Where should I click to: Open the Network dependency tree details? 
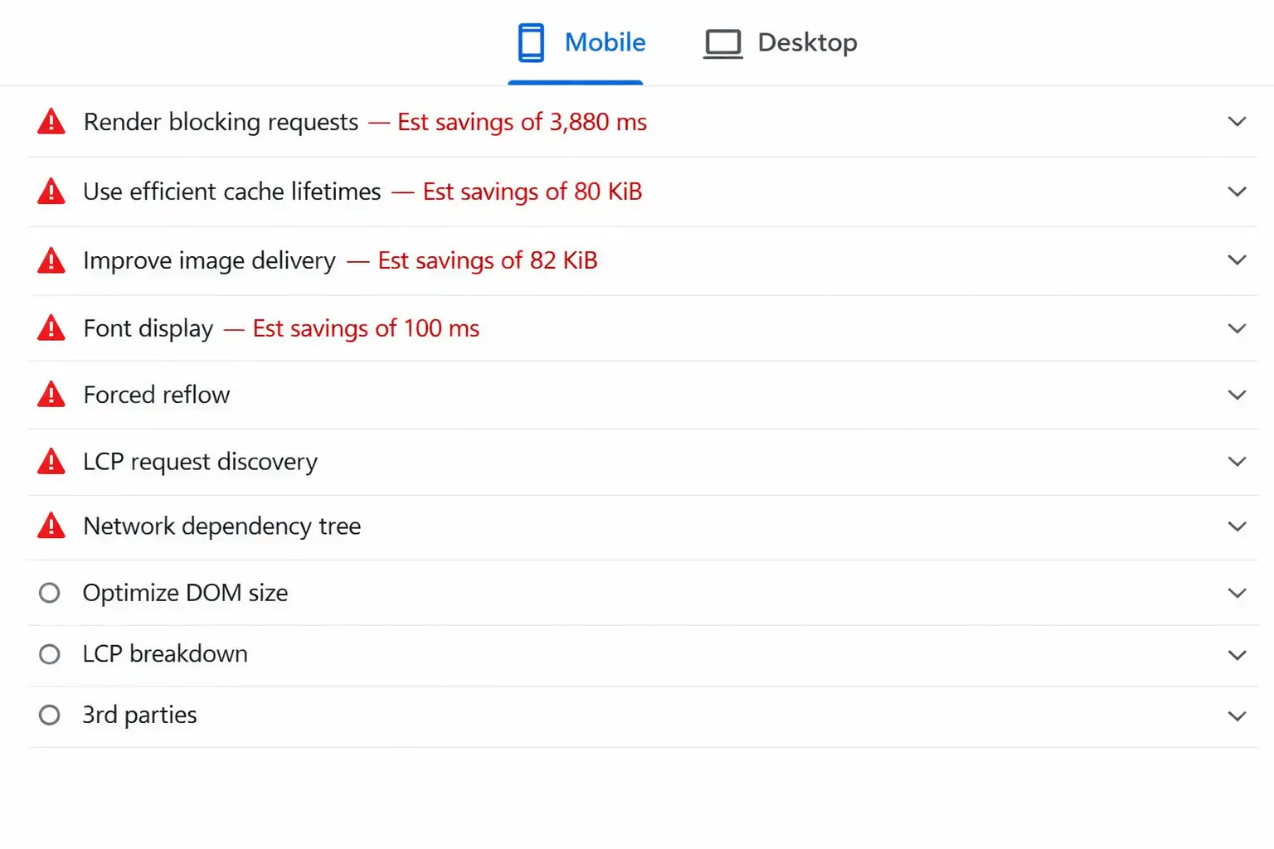(1236, 526)
